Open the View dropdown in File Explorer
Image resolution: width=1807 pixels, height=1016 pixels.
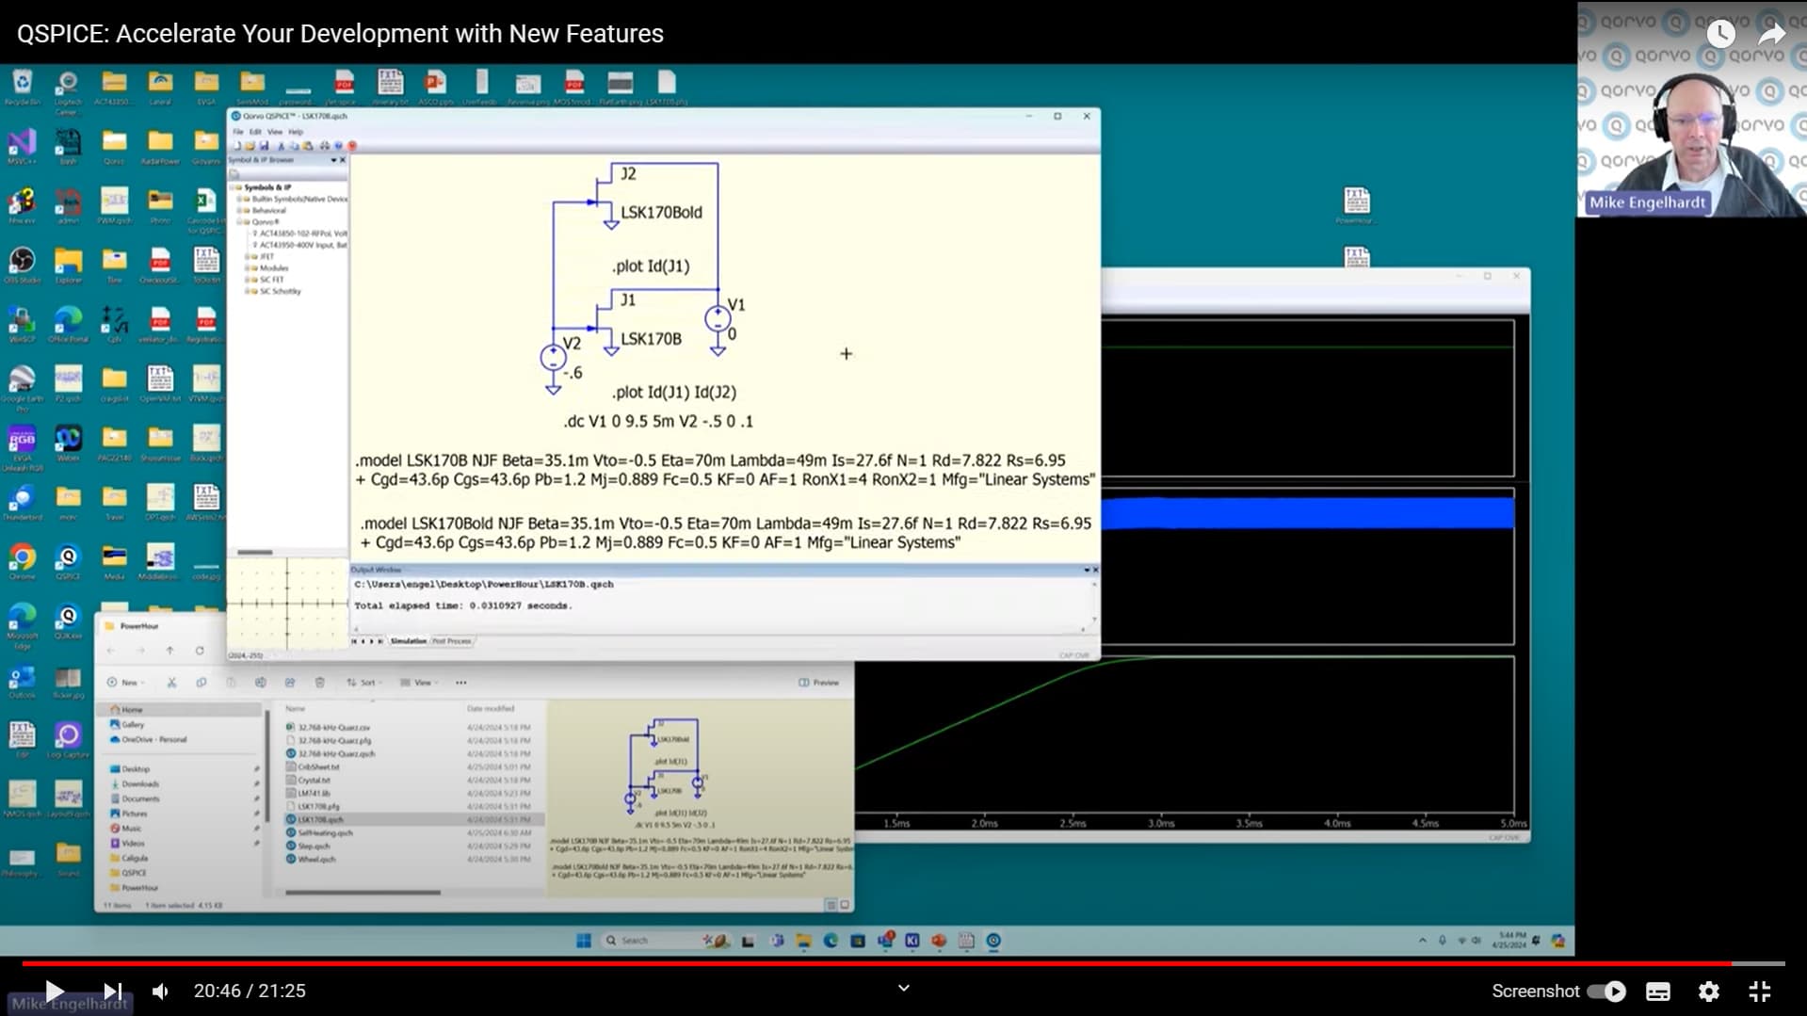tap(418, 682)
